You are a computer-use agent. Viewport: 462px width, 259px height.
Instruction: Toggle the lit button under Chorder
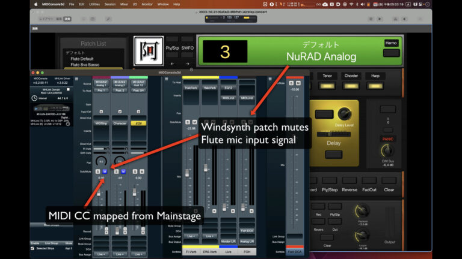coord(351,86)
